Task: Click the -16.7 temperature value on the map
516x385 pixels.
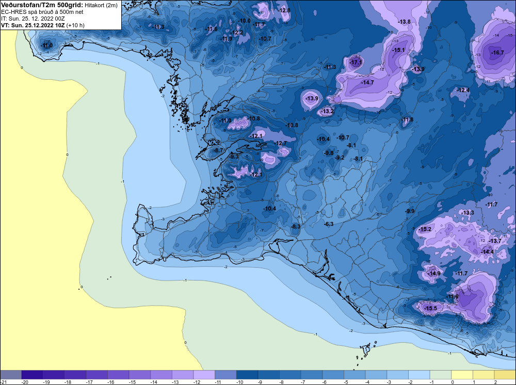Action: tap(497, 52)
